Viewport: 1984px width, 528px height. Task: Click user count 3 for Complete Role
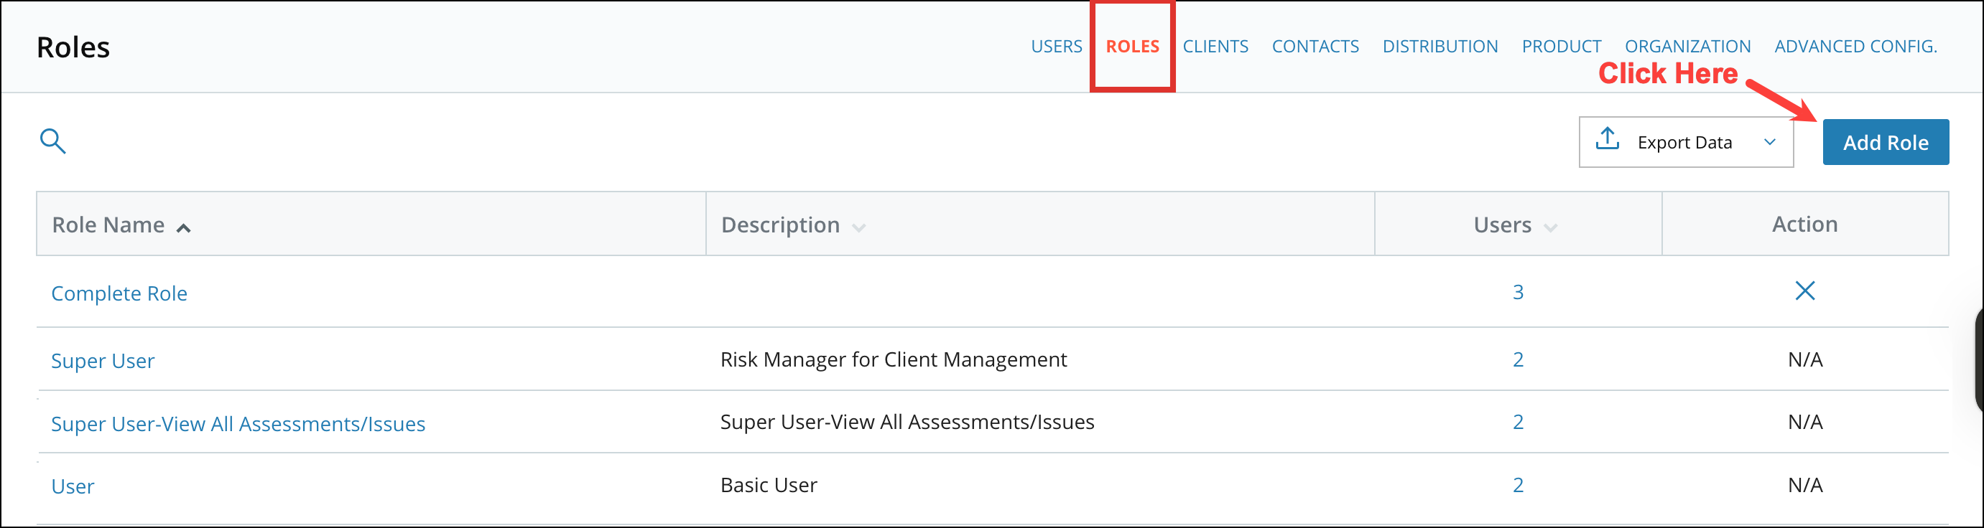(x=1518, y=293)
